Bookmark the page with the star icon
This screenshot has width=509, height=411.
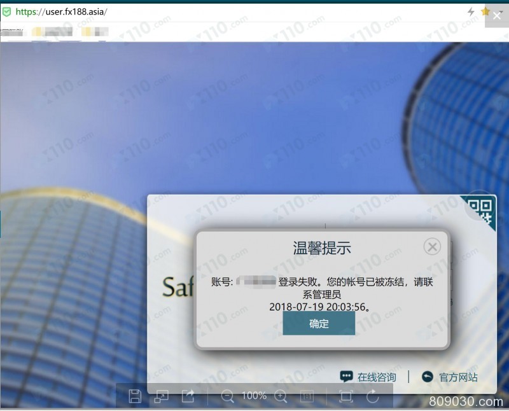[485, 11]
